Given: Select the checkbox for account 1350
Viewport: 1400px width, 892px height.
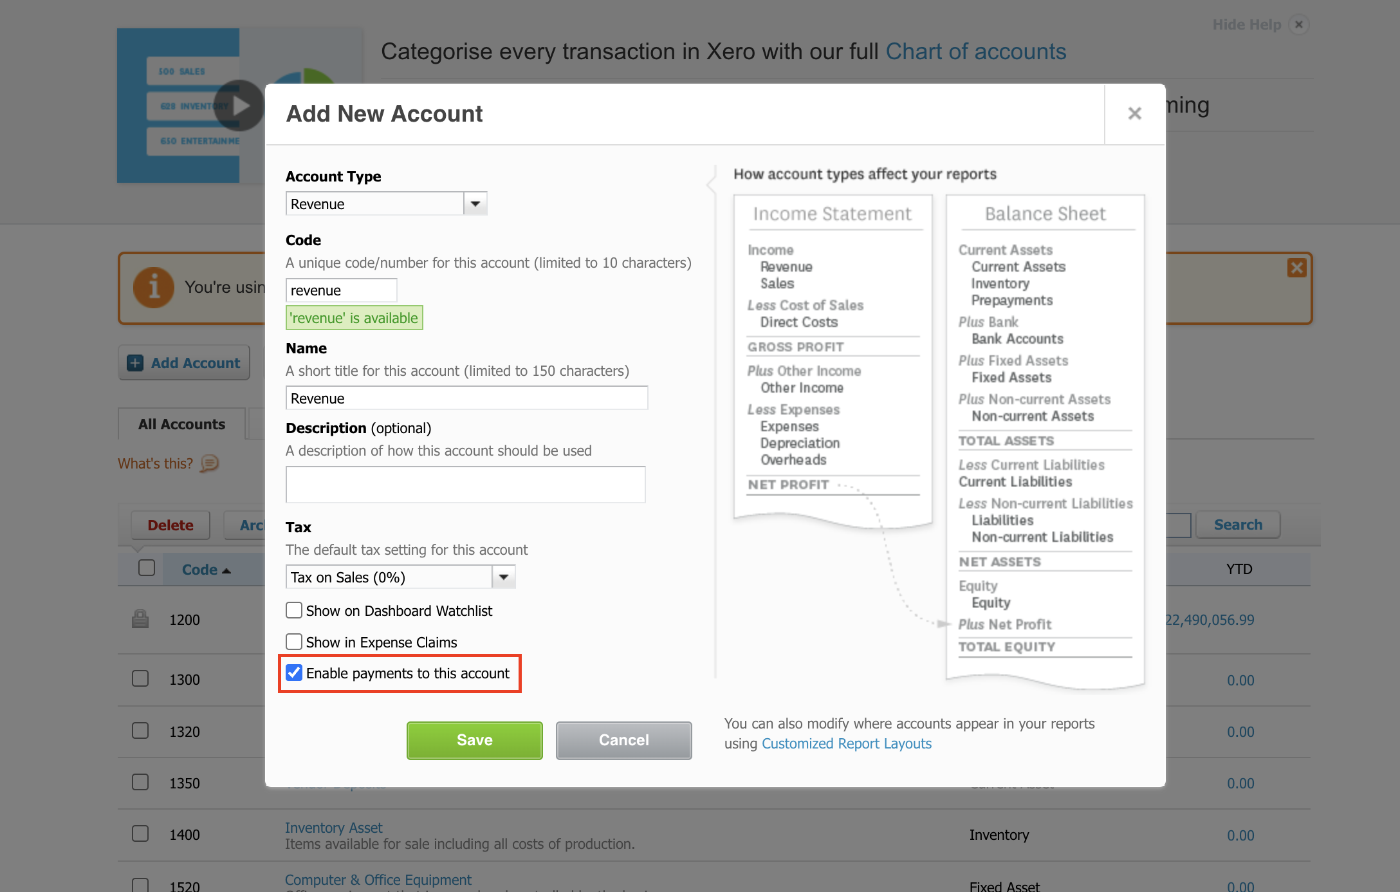Looking at the screenshot, I should [x=140, y=782].
